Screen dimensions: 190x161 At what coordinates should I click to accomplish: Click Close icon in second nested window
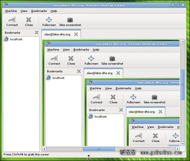[x=71, y=58]
